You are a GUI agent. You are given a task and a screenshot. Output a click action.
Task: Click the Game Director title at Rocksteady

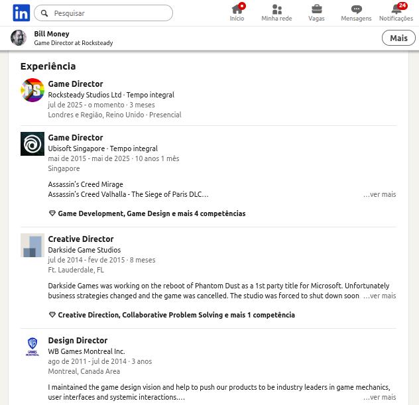coord(76,84)
